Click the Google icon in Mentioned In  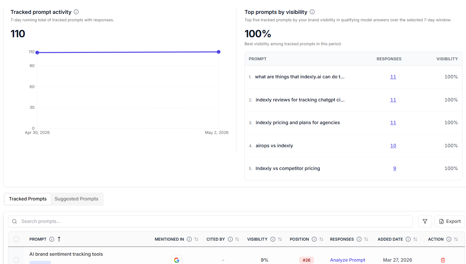(x=177, y=260)
